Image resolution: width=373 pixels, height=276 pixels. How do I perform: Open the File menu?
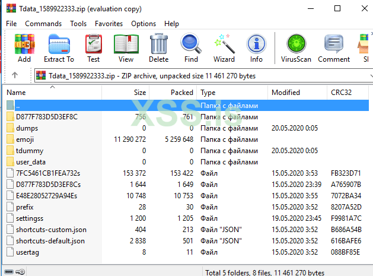[11, 24]
